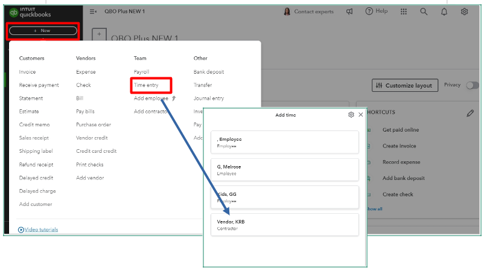This screenshot has width=484, height=273.
Task: Choose Kids, GG employee card
Action: [285, 197]
